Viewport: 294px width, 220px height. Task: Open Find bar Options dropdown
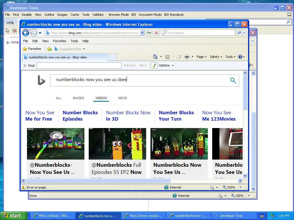coord(166,65)
